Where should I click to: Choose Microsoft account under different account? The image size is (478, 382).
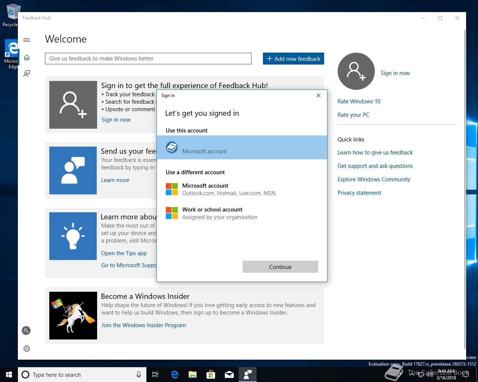242,189
